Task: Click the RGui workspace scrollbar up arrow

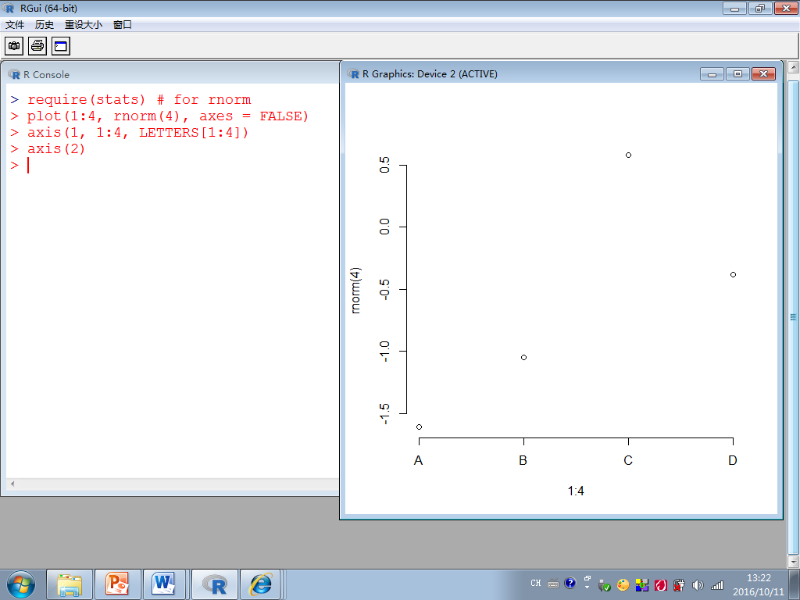Action: 794,67
